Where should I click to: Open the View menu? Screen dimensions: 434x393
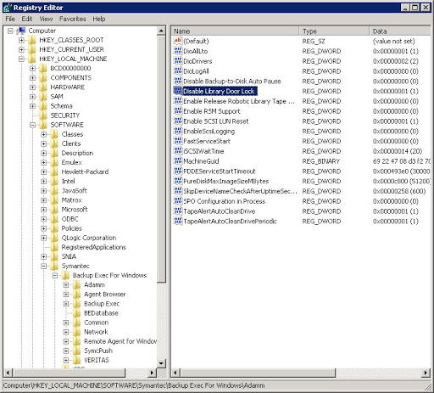pos(46,19)
